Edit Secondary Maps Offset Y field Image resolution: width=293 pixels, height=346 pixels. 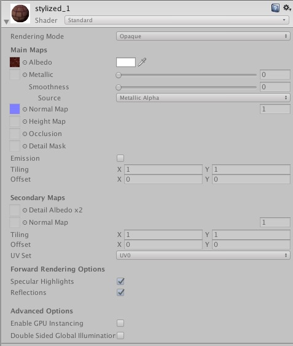click(251, 244)
